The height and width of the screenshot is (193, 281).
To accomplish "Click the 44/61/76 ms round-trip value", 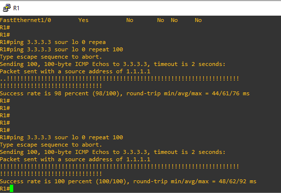I will 231,93.
